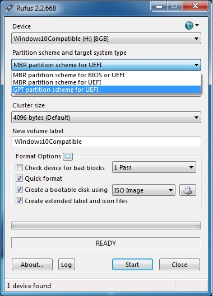Click the progress bar
The height and width of the screenshot is (296, 213).
coord(106,225)
